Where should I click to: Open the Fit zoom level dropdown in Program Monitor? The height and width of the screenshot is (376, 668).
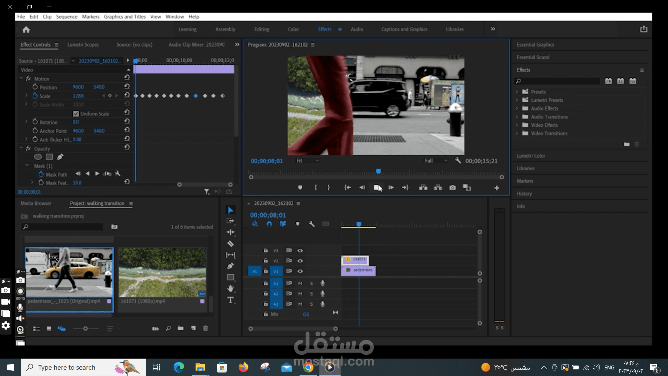click(x=308, y=160)
